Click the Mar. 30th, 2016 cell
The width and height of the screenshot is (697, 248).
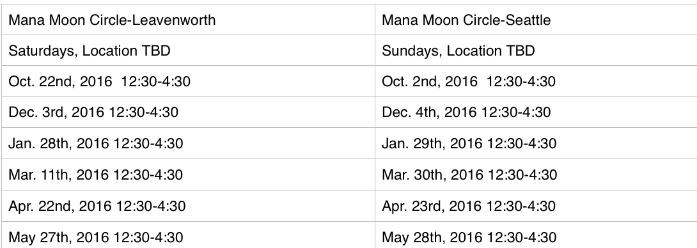point(536,174)
